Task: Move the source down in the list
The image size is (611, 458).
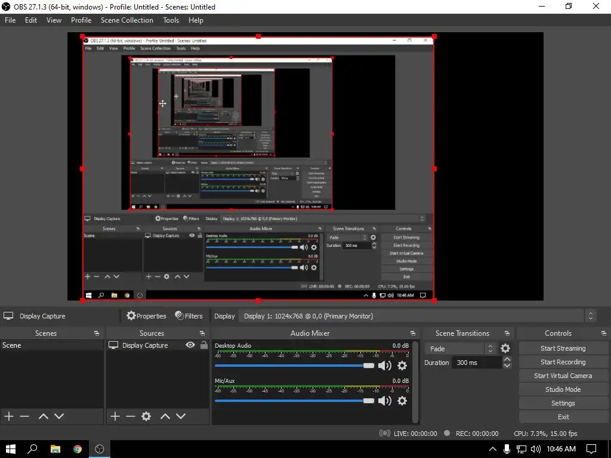Action: pyautogui.click(x=181, y=416)
